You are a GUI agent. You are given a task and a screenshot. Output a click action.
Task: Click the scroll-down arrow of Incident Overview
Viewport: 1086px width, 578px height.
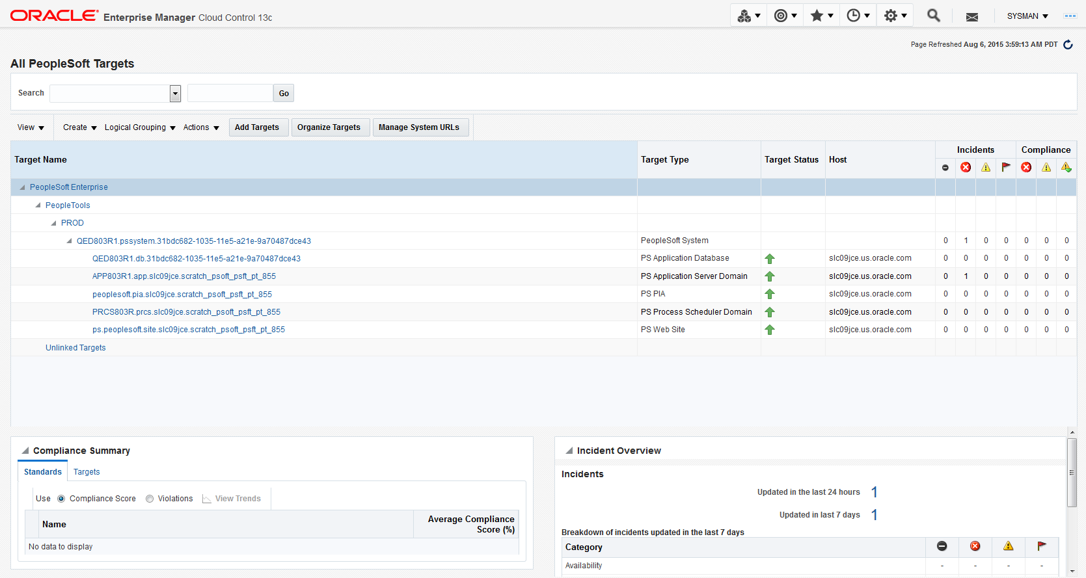point(1072,571)
